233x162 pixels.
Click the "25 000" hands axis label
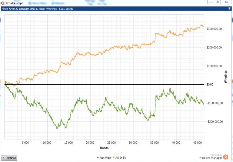(112, 143)
